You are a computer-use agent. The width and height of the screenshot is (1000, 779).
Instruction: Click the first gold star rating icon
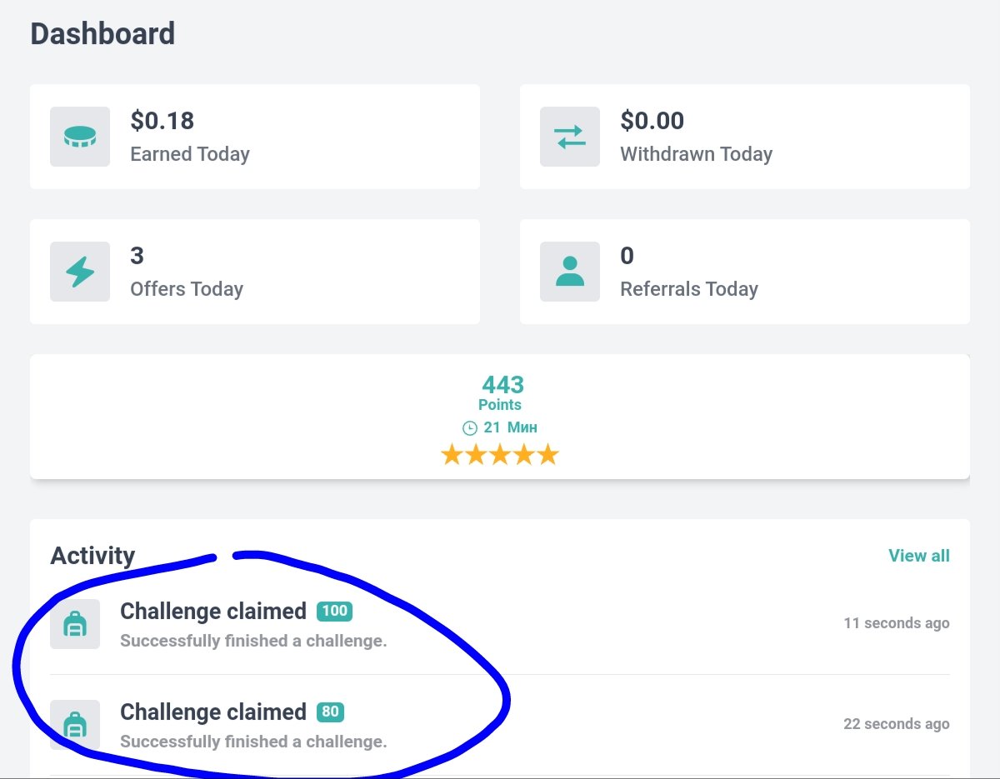click(x=452, y=455)
